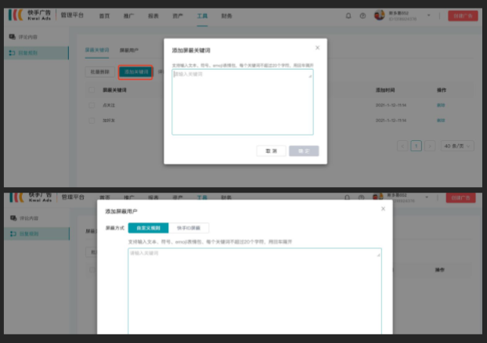Viewport: 487px width, 343px height.
Task: Click the keyword text area in 添加屏蔽关键词 dialog
Action: [242, 102]
